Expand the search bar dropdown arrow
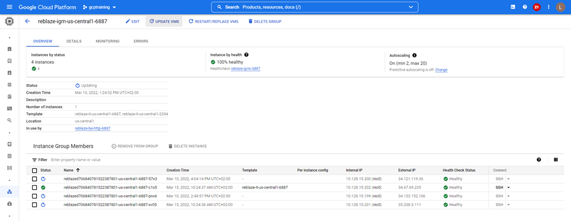571x222 pixels. pyautogui.click(x=411, y=7)
